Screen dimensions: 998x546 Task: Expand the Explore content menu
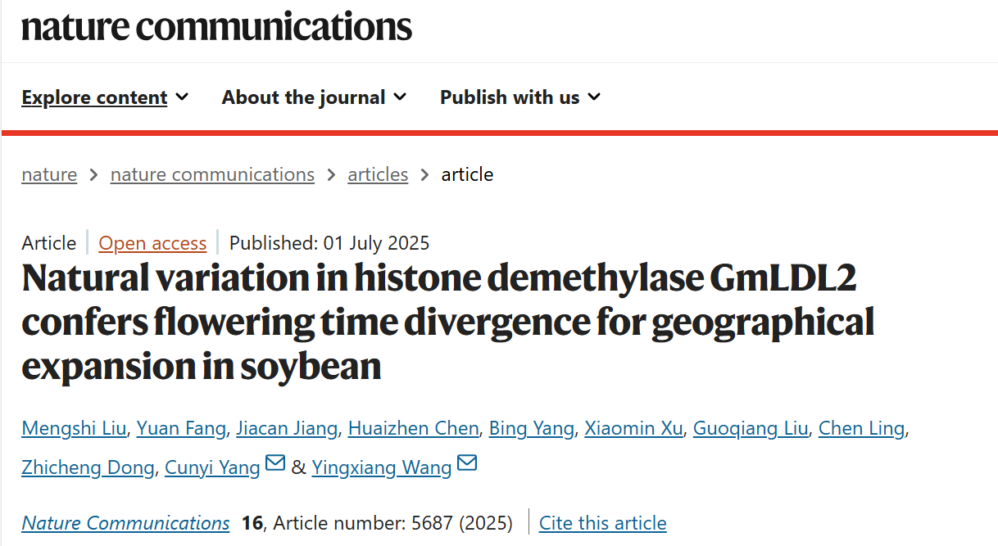pos(105,97)
